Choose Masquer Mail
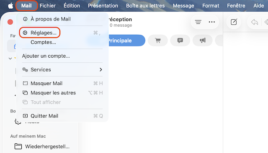268x153 pixels. (62, 83)
